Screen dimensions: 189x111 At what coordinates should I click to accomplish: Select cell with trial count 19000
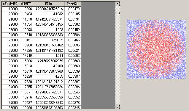coord(10,9)
